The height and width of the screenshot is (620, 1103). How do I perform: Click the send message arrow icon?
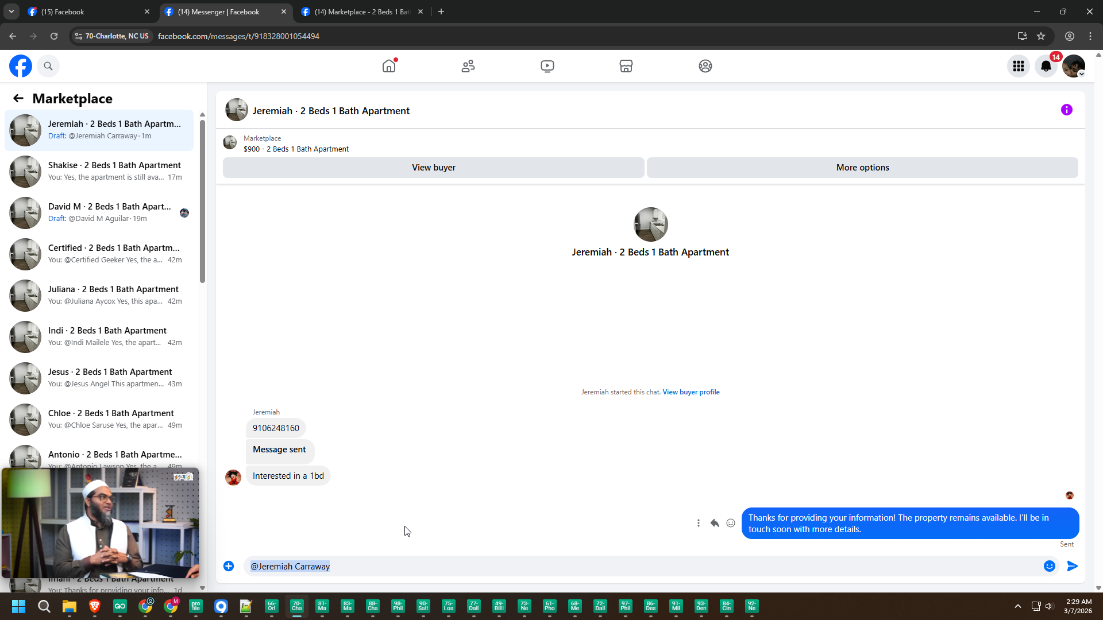[1072, 566]
